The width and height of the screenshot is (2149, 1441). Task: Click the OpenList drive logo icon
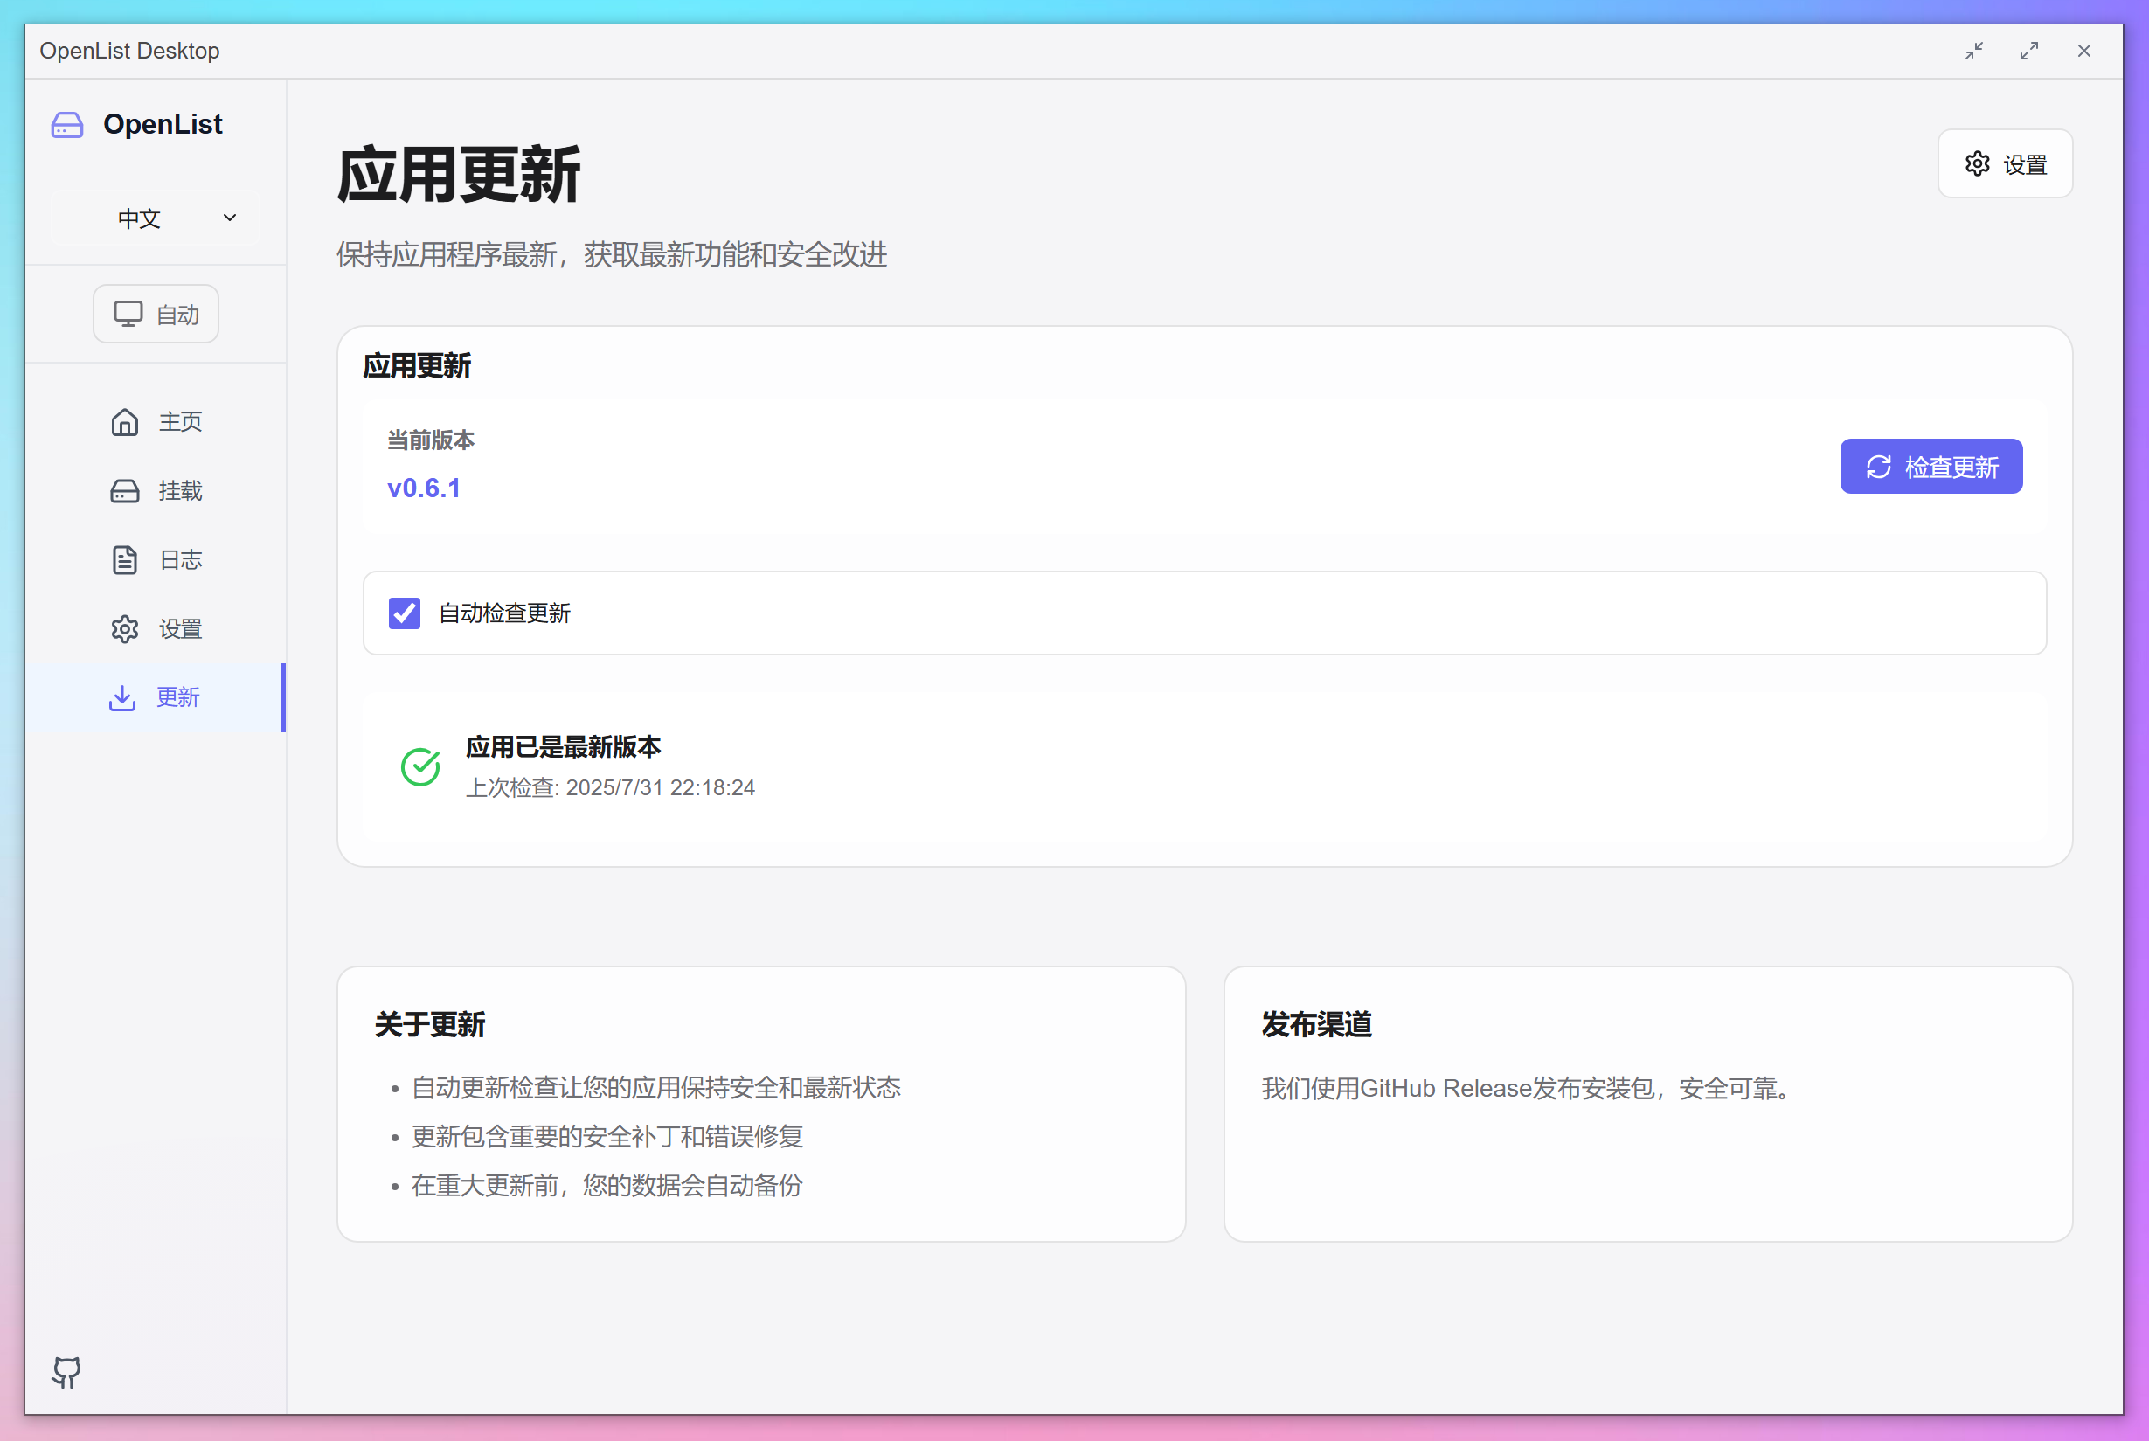66,125
